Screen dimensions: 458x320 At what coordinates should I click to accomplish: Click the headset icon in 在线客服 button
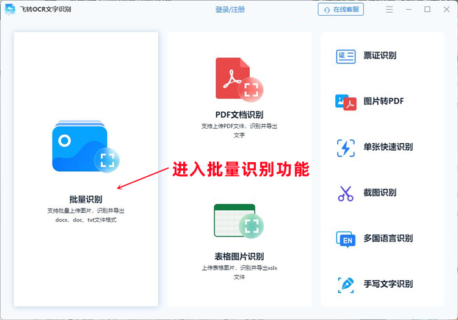(327, 10)
